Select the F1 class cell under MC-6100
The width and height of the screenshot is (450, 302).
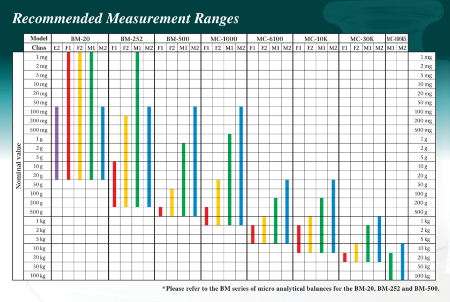pyautogui.click(x=252, y=48)
